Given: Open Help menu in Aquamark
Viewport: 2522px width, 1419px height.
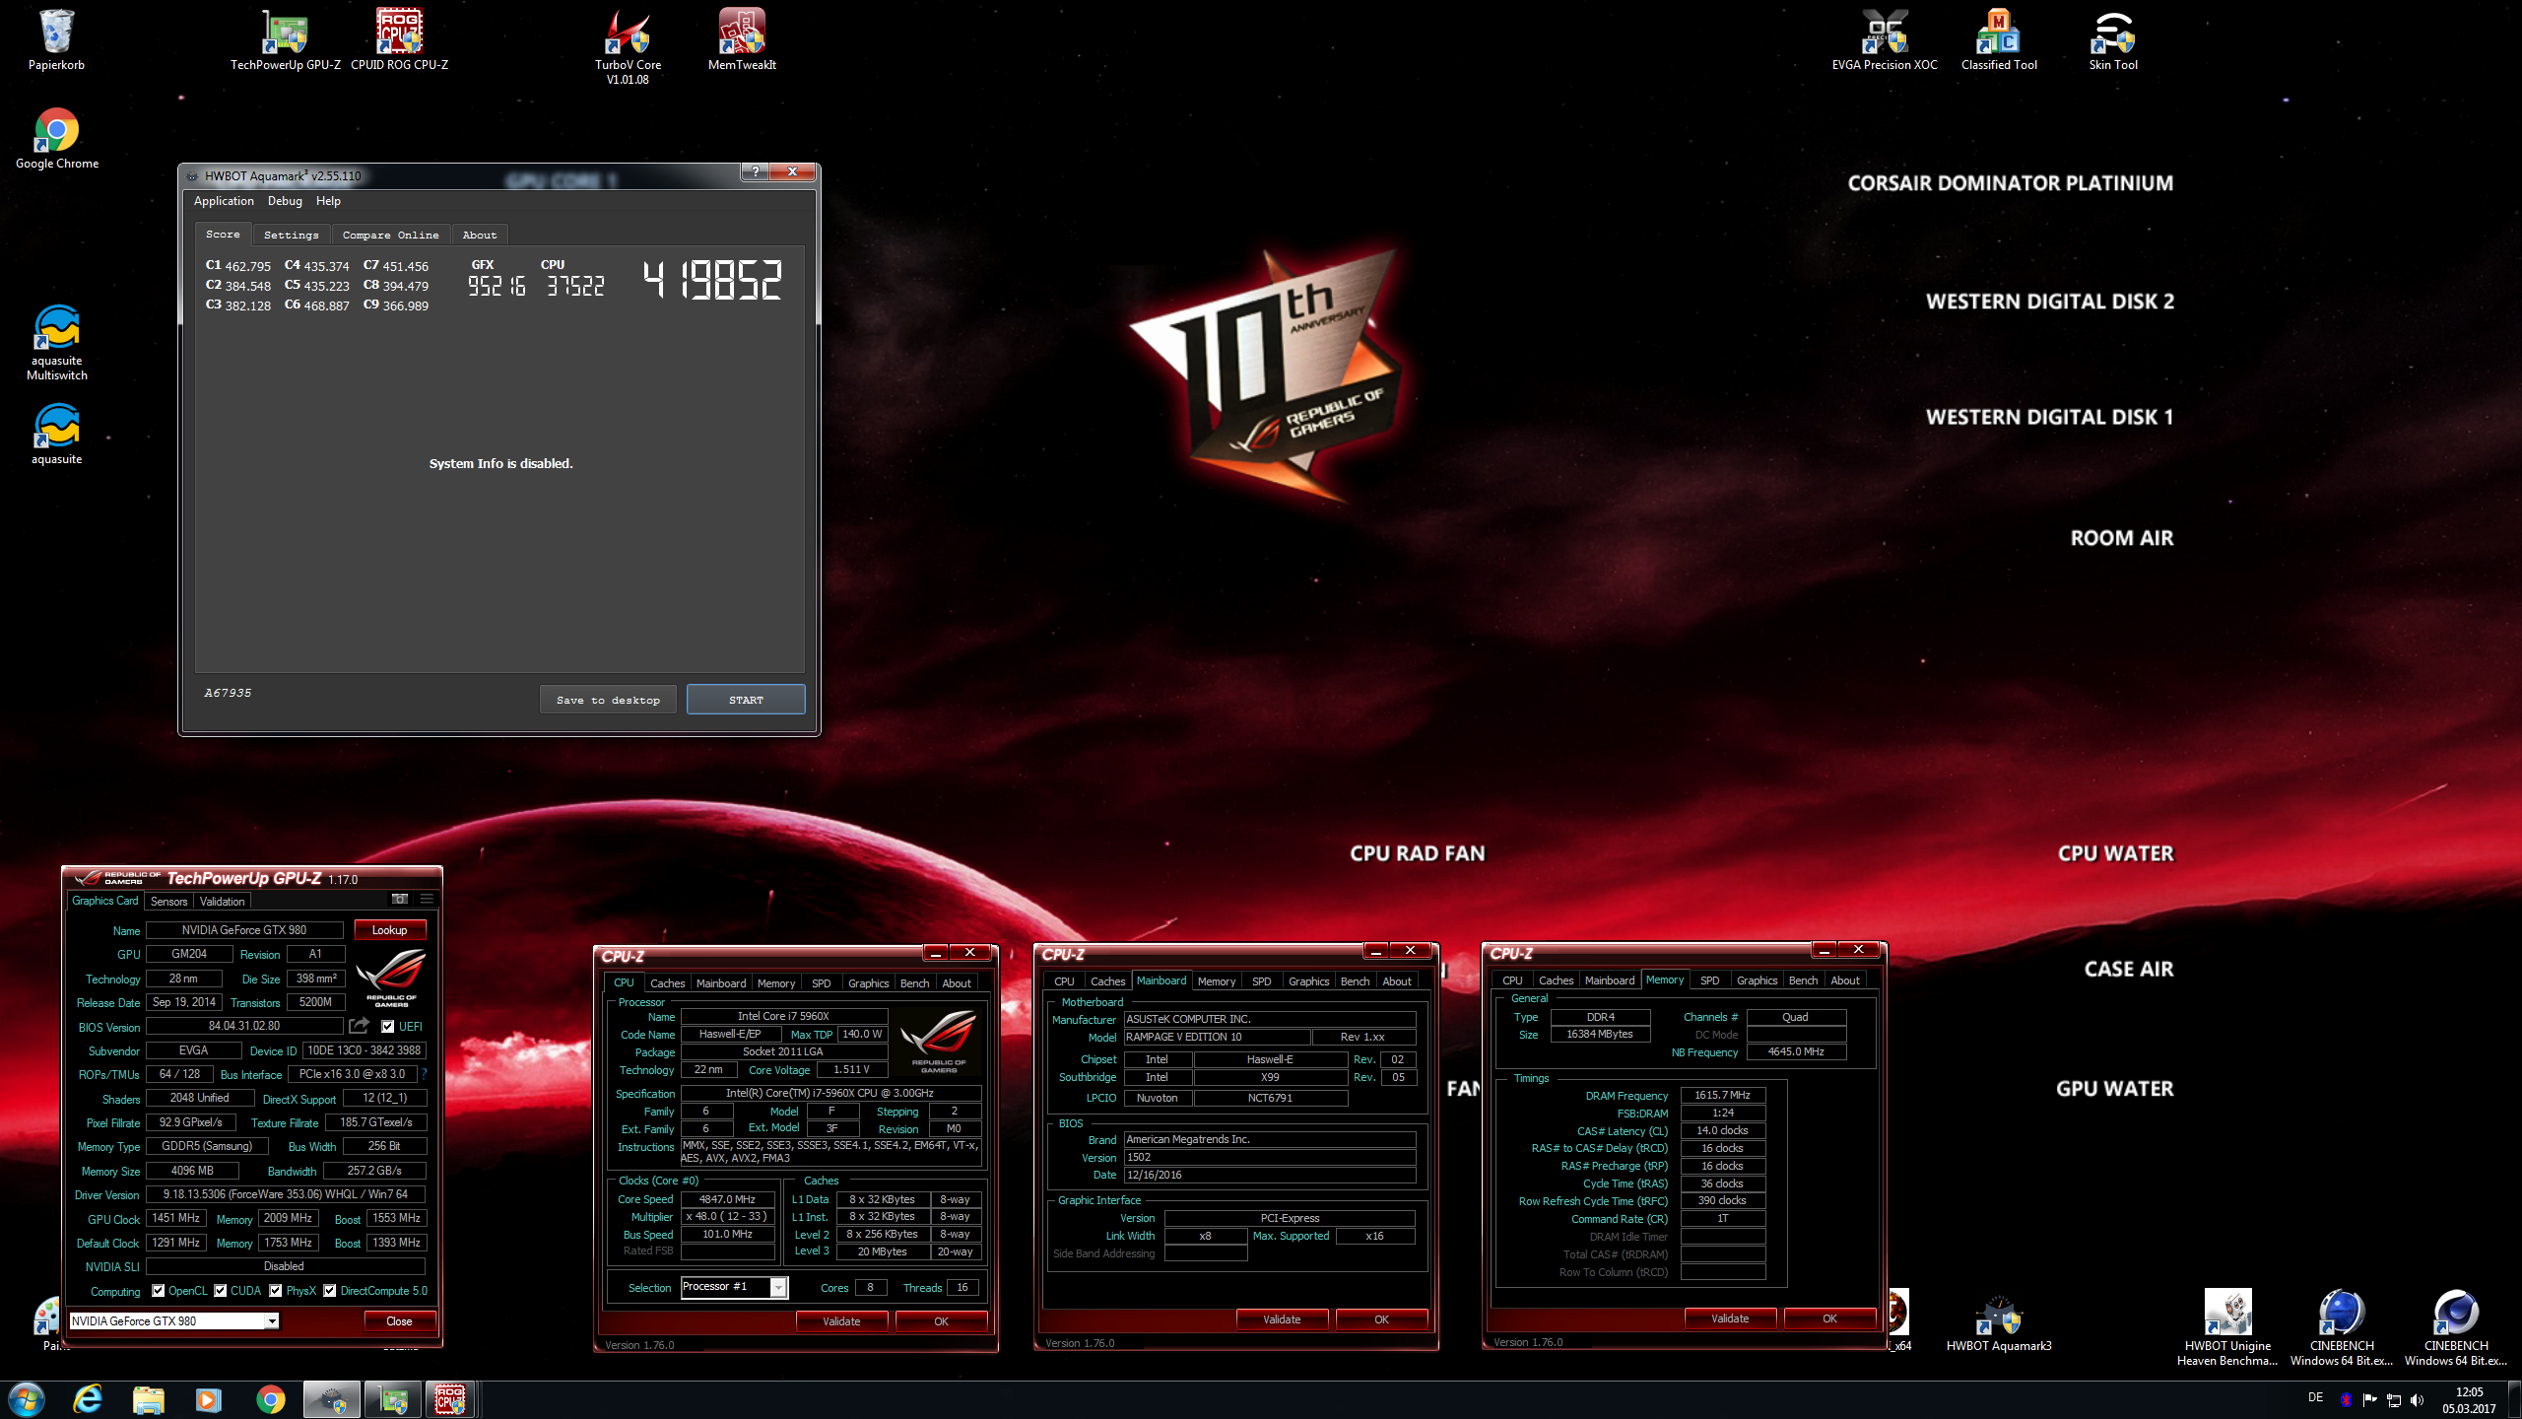Looking at the screenshot, I should click(328, 201).
